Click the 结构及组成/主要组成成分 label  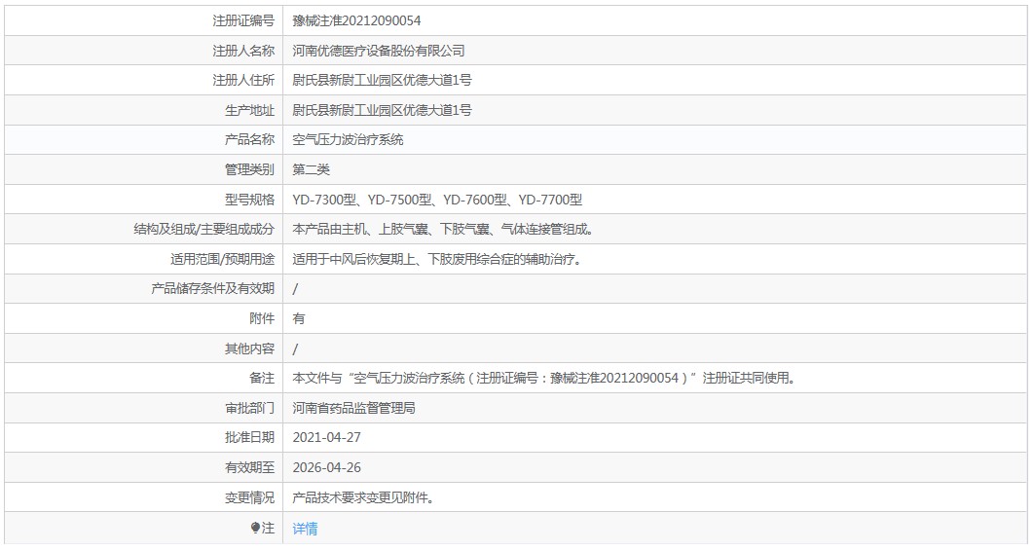[x=203, y=229]
